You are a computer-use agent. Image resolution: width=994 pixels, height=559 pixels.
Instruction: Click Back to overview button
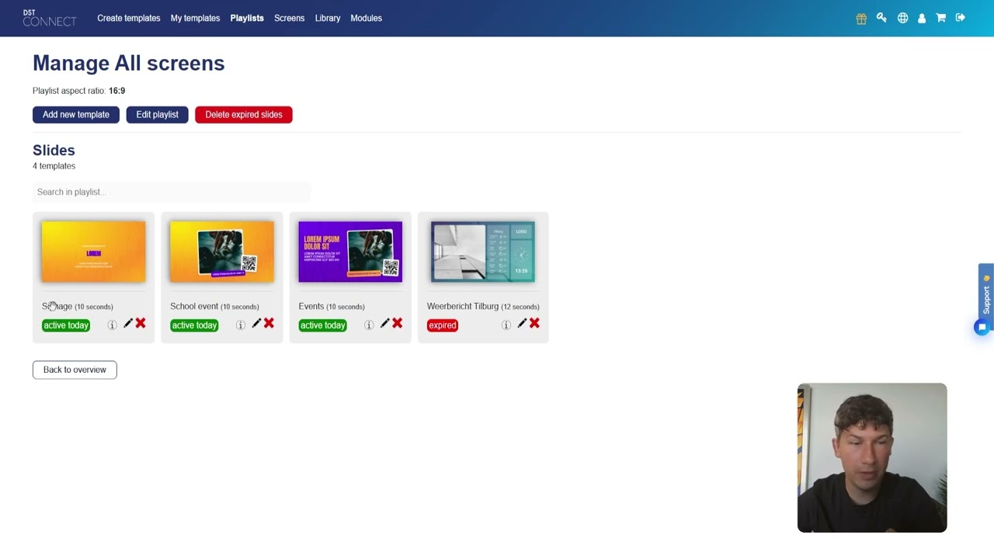pyautogui.click(x=75, y=370)
